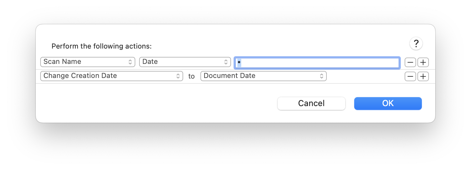Add an action after Scan Name row
This screenshot has width=471, height=170.
(423, 62)
